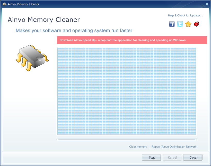
Task: Open Help & Check for Updates link
Action: click(185, 16)
